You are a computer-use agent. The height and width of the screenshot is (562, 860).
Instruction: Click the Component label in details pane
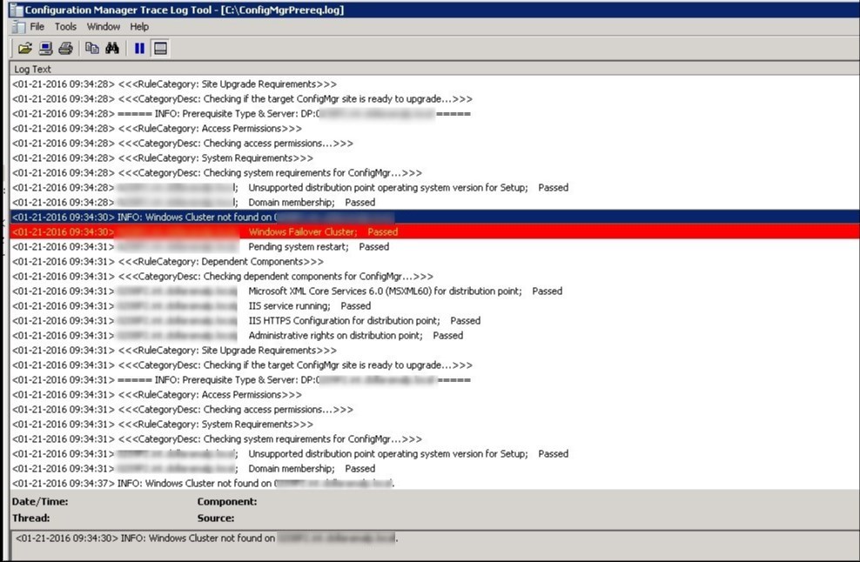pyautogui.click(x=227, y=501)
